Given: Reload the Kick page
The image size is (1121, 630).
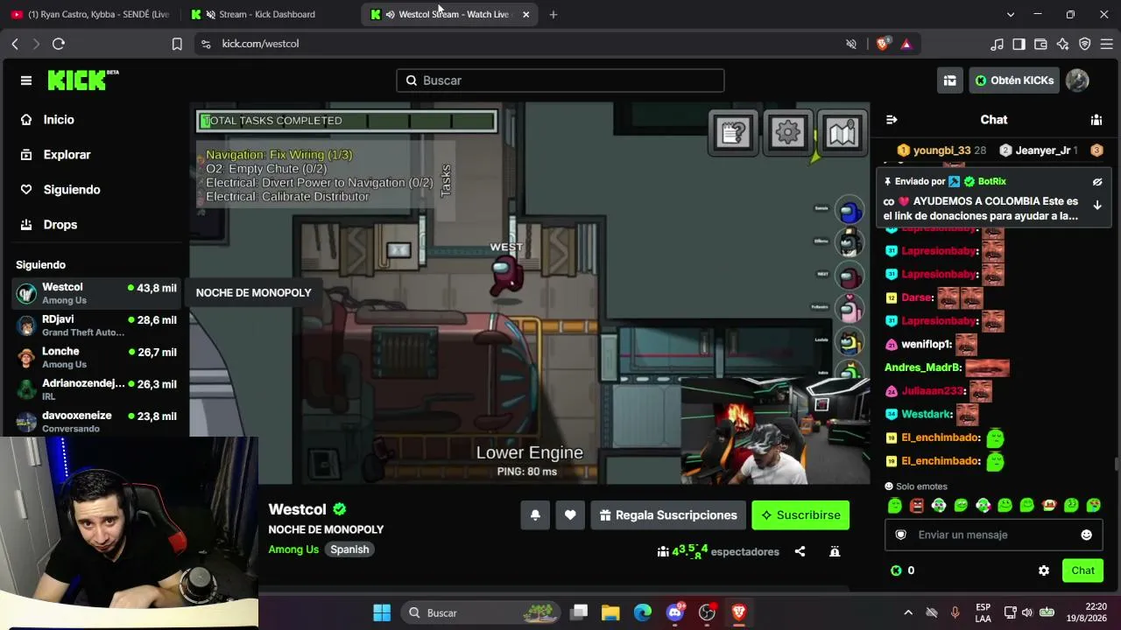Looking at the screenshot, I should (x=59, y=44).
